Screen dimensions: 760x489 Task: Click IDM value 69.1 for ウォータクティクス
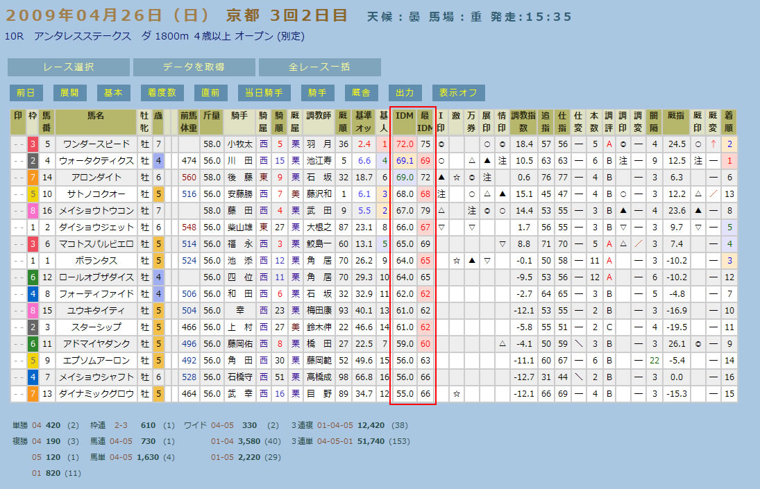[x=404, y=161]
